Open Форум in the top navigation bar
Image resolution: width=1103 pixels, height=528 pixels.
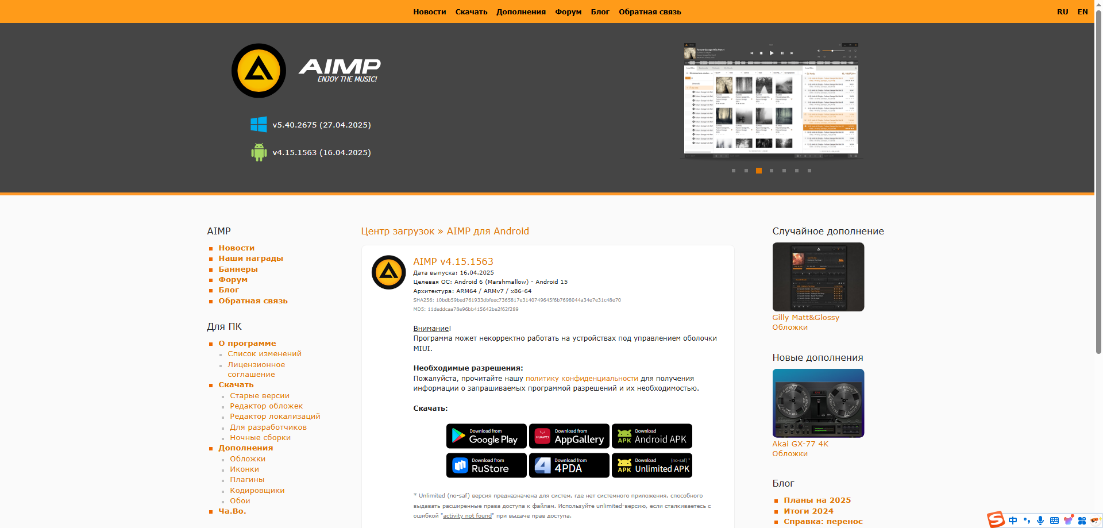pos(568,11)
